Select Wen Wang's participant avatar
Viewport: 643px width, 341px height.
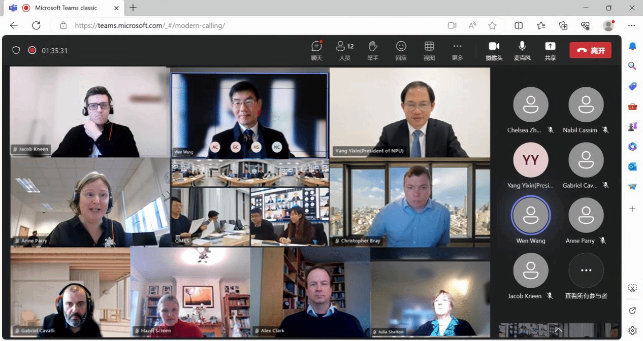click(x=530, y=215)
